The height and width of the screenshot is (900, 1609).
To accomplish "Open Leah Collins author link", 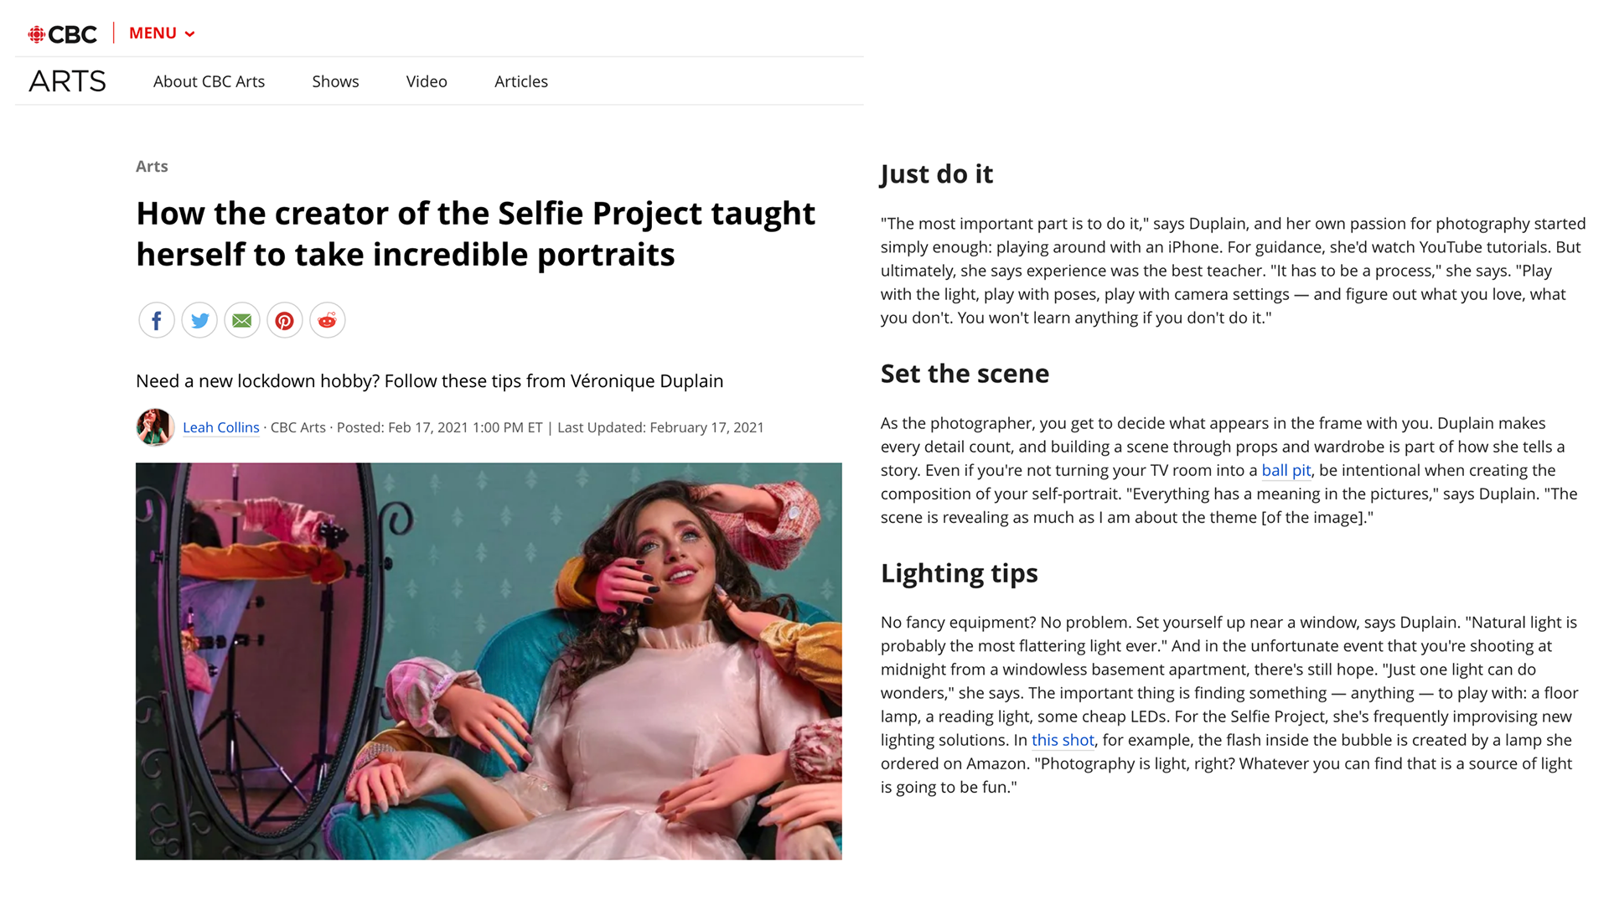I will (221, 427).
